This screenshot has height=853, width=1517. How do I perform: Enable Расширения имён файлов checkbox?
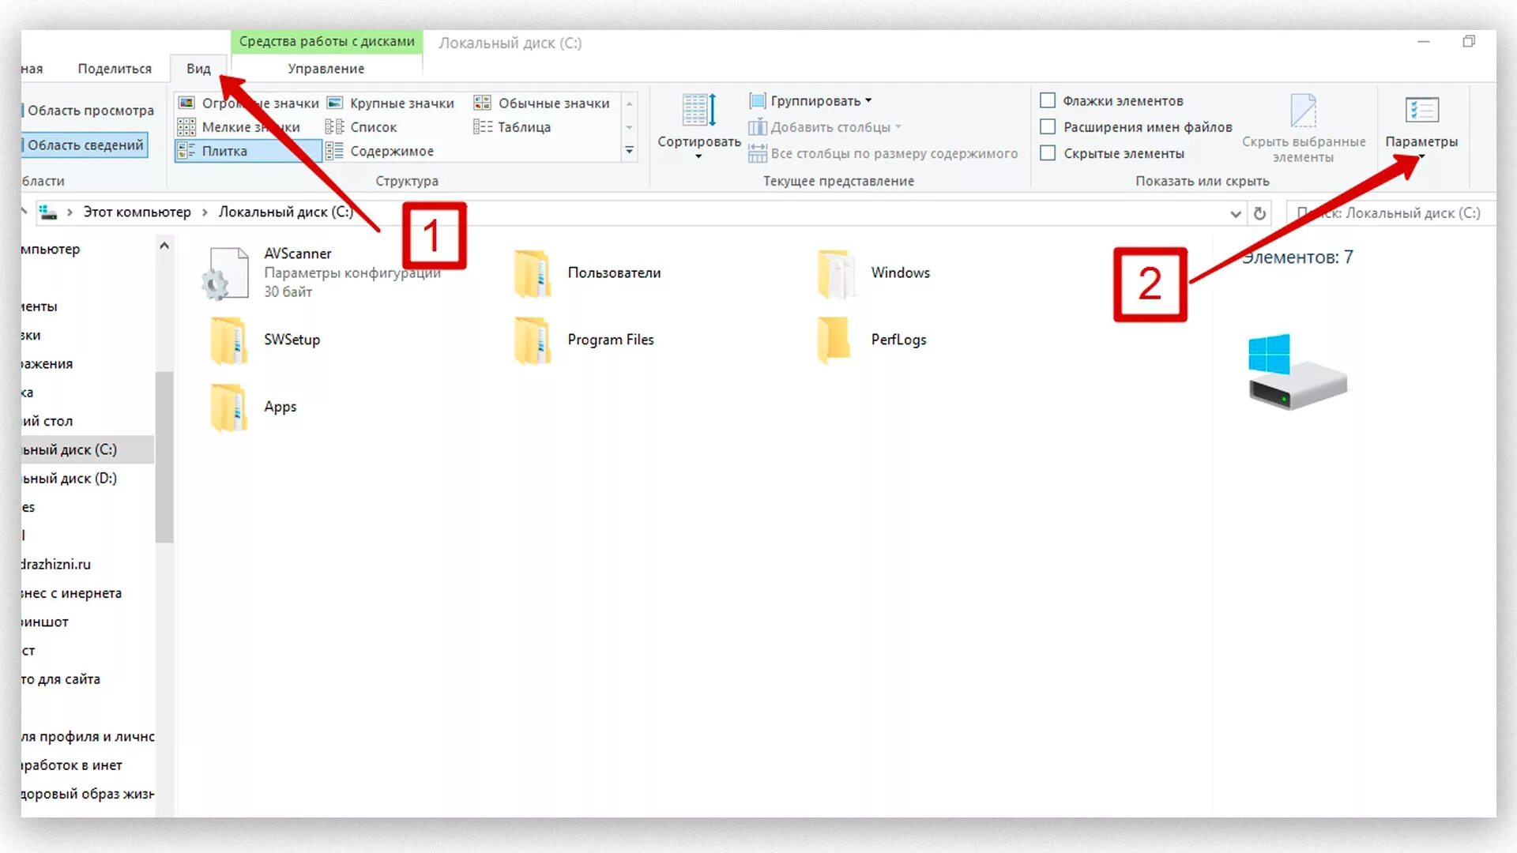coord(1047,126)
